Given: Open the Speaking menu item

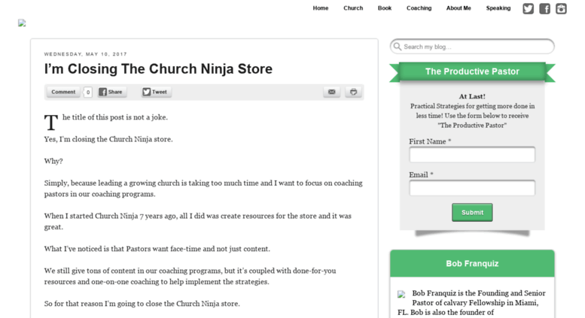Looking at the screenshot, I should (498, 8).
